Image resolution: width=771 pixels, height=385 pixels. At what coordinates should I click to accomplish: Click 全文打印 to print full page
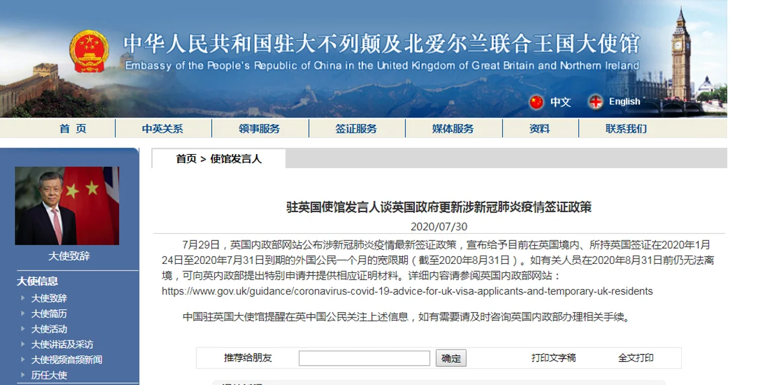tap(635, 358)
